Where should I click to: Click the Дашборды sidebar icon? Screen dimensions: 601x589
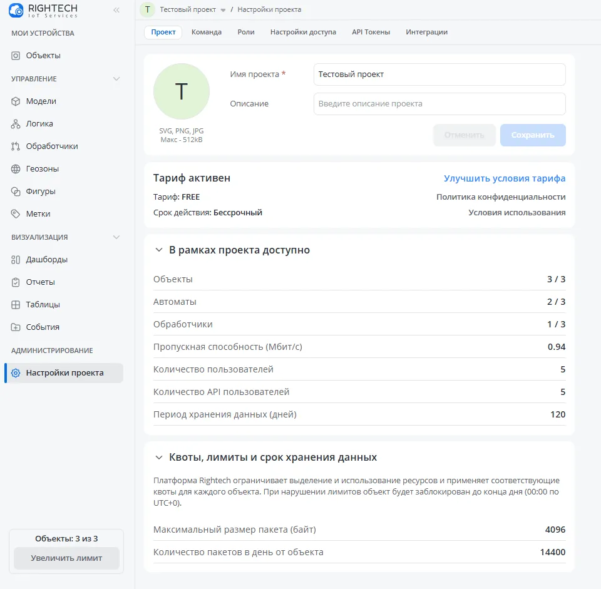click(16, 260)
